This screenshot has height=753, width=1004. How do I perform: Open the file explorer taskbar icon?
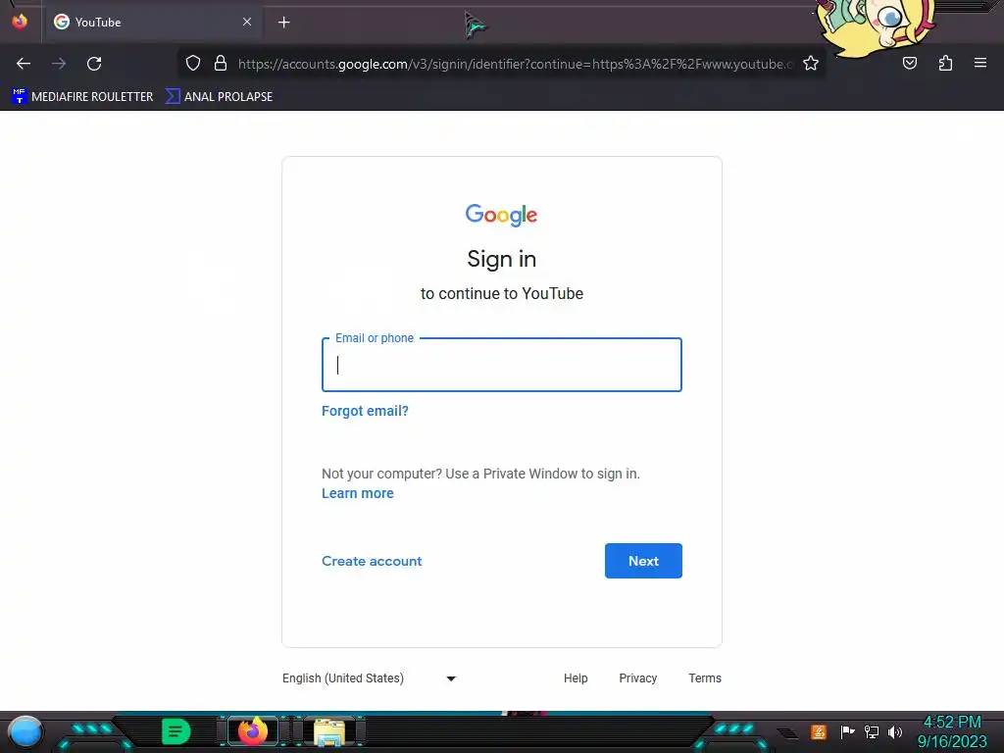pyautogui.click(x=329, y=731)
